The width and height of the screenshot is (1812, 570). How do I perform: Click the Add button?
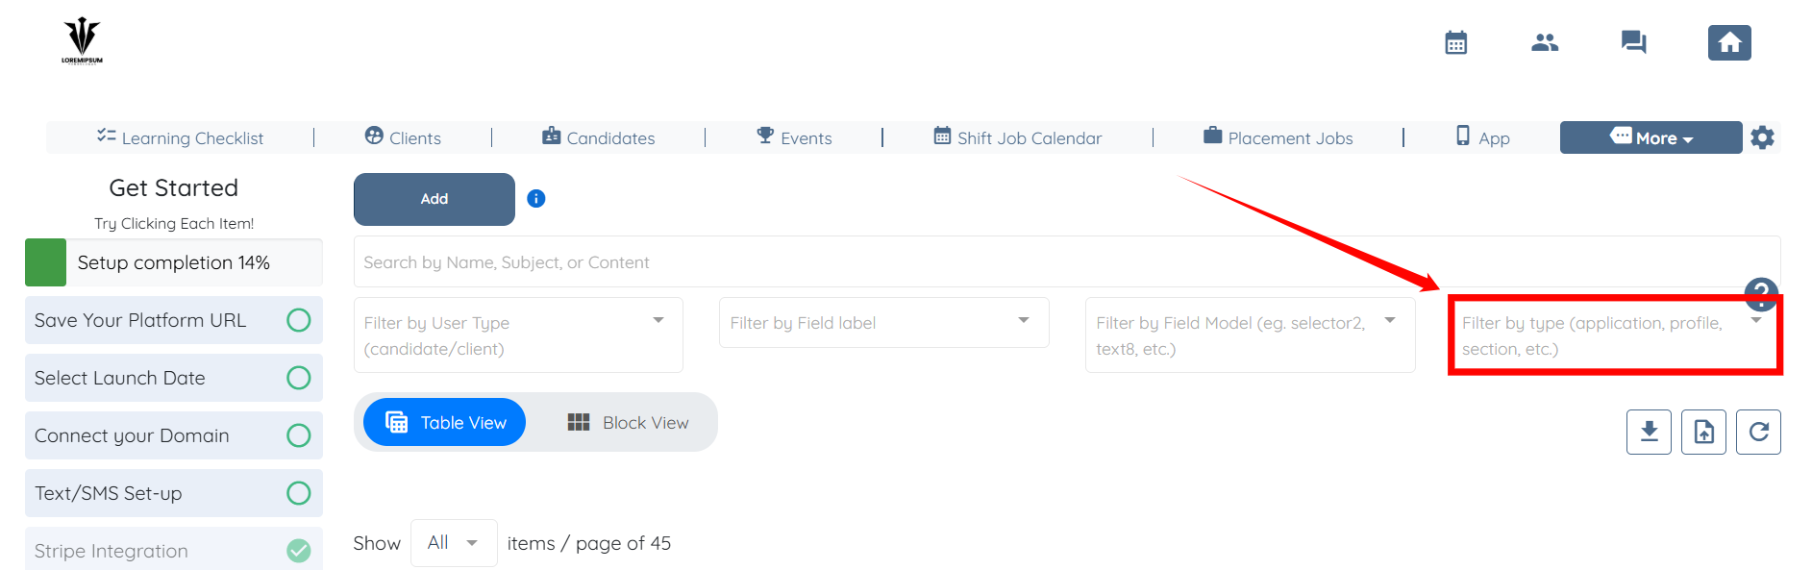[x=434, y=199]
